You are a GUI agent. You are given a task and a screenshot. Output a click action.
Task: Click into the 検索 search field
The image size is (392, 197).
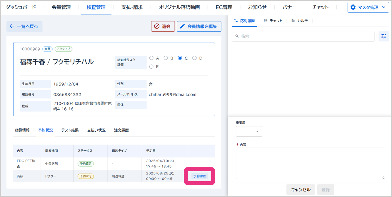[x=303, y=36]
